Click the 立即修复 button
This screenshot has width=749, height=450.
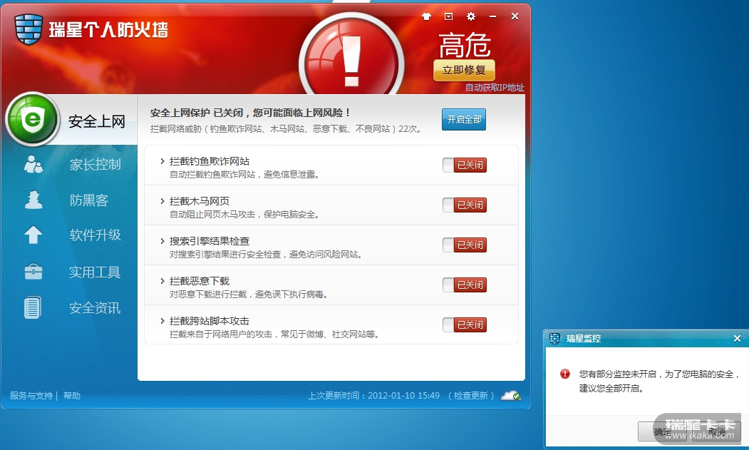coord(464,71)
